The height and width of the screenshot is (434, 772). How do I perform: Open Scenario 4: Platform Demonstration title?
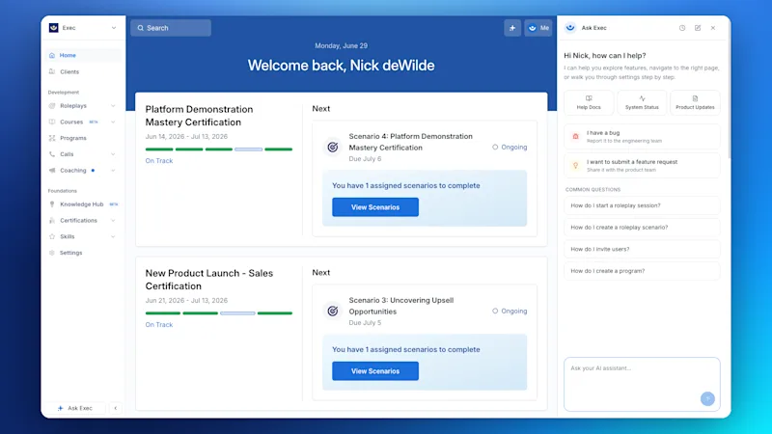411,142
